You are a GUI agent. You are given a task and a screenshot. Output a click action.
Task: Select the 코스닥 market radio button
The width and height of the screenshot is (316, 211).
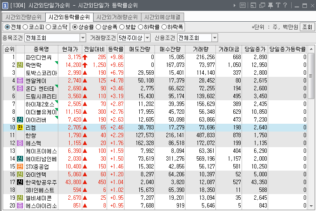coord(48,27)
